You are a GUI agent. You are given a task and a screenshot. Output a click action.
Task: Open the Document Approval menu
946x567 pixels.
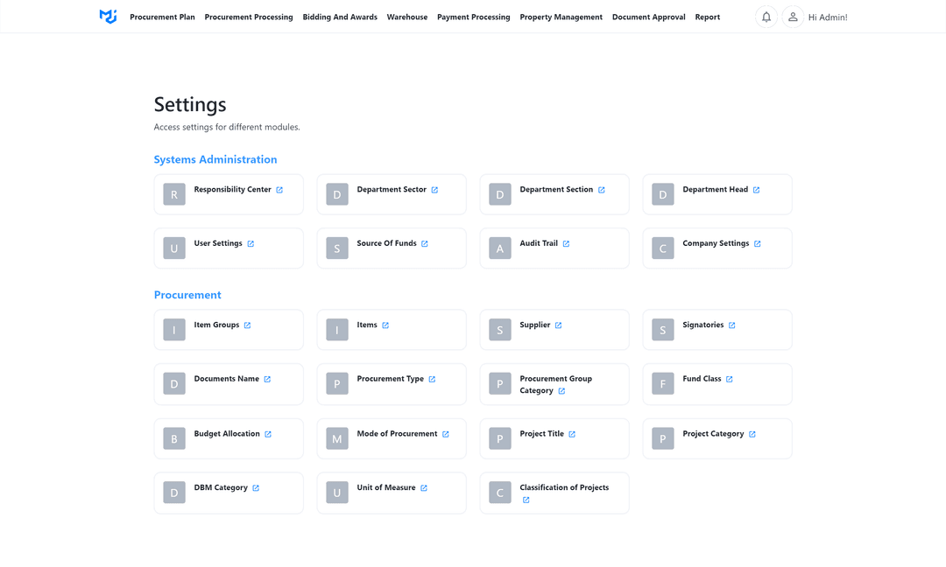(648, 17)
